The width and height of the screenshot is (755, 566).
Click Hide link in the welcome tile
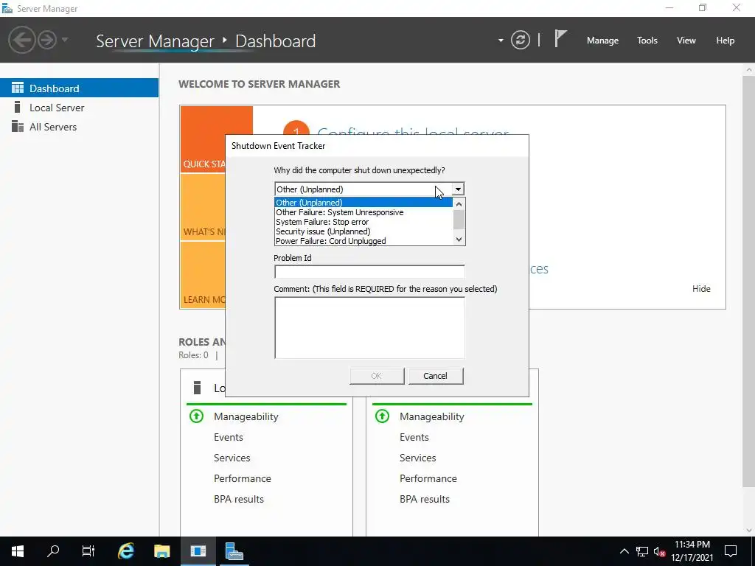[x=701, y=289]
